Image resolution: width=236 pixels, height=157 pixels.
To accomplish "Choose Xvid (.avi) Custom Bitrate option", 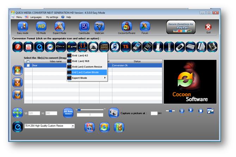I will point(87,72).
